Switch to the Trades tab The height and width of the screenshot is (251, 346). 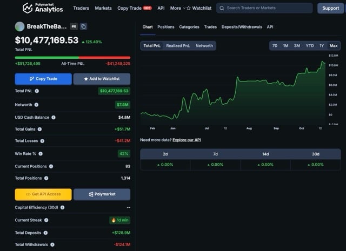point(210,27)
